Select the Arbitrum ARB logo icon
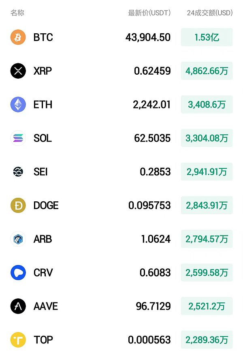The width and height of the screenshot is (243, 354). (18, 239)
